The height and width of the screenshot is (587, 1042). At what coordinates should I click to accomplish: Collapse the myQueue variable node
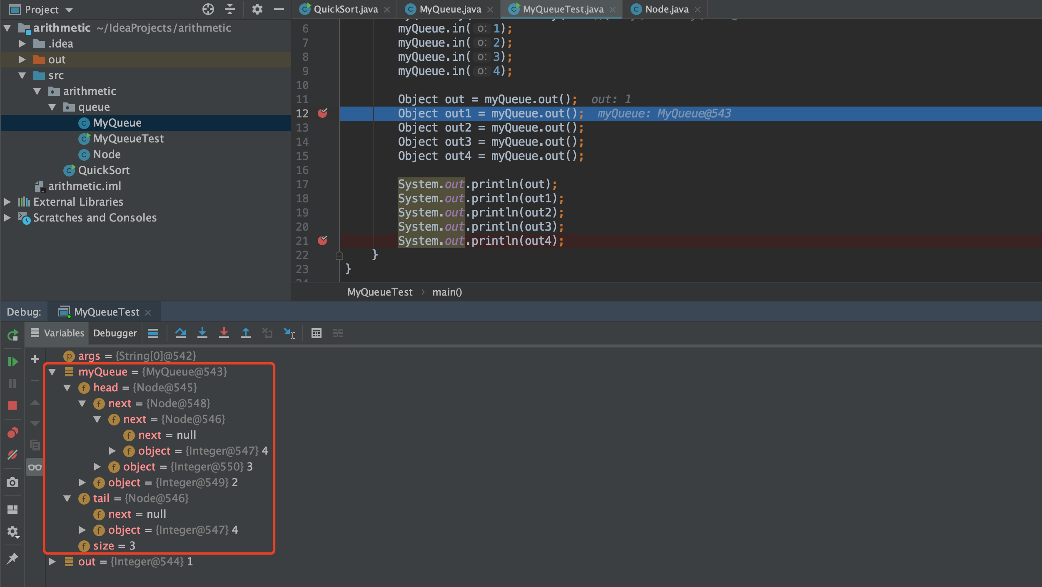tap(52, 372)
